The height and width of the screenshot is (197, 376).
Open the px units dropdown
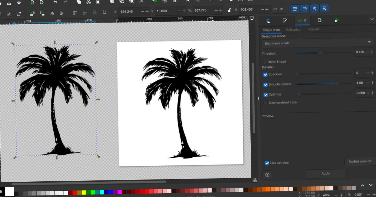[x=279, y=9]
